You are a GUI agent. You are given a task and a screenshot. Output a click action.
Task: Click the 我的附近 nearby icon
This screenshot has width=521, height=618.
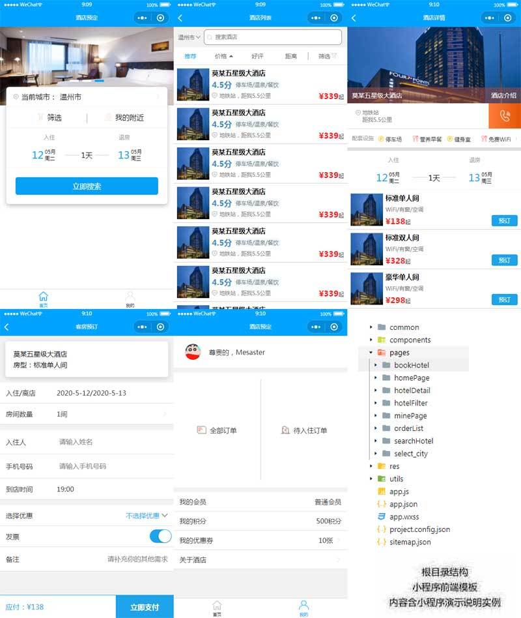pyautogui.click(x=108, y=118)
